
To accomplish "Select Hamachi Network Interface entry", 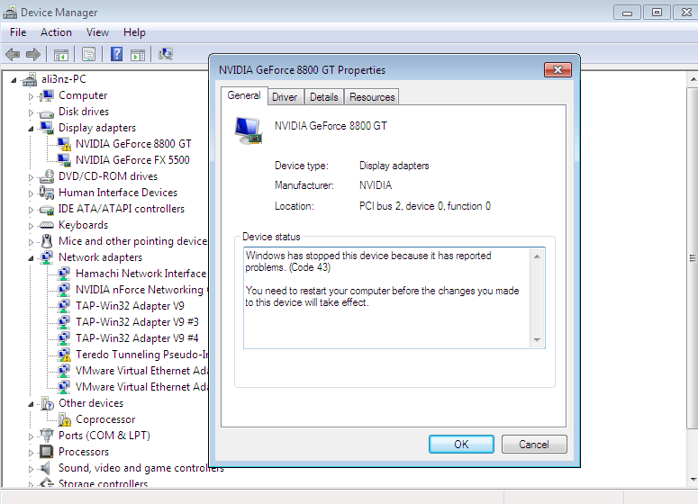I will tap(141, 274).
